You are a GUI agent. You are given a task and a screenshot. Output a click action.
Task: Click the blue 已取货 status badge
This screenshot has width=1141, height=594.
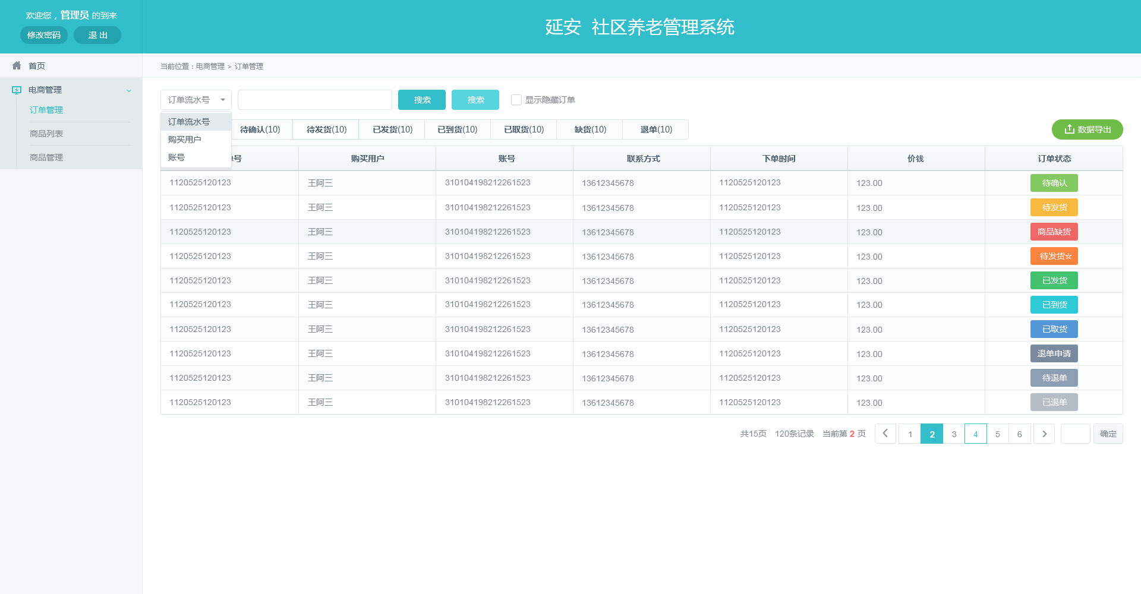coord(1054,329)
